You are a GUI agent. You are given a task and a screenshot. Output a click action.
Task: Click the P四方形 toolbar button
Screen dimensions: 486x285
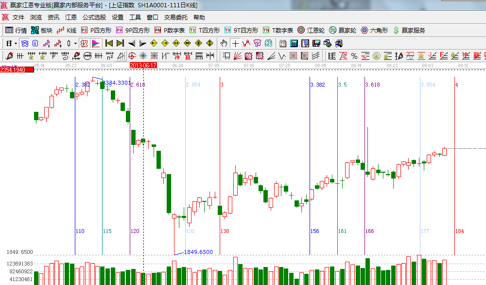[96, 30]
